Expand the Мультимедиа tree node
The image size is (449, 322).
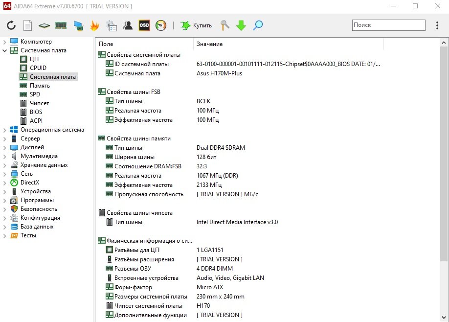4,157
